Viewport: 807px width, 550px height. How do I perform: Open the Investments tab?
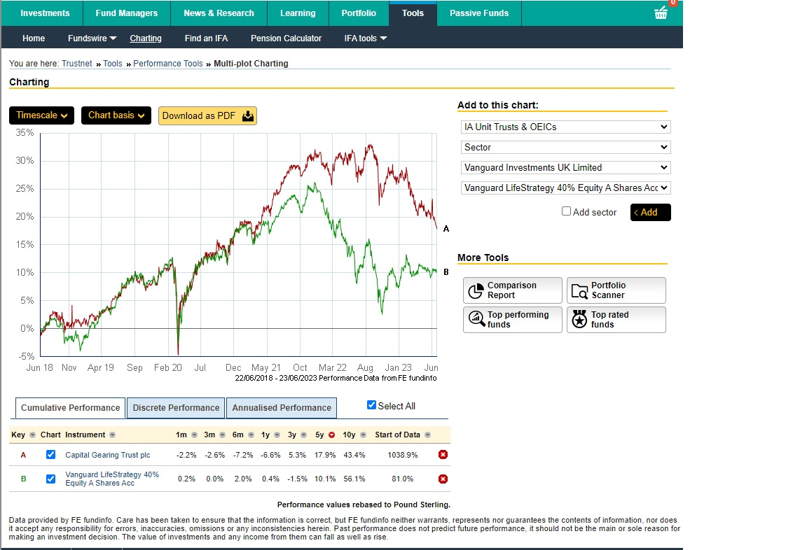[45, 13]
